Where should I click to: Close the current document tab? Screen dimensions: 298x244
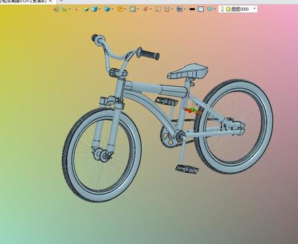tap(50, 1)
